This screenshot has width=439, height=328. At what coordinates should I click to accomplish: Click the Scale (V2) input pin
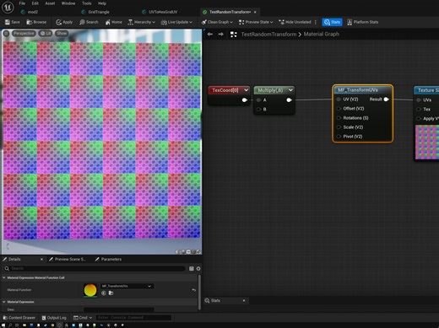(x=339, y=127)
